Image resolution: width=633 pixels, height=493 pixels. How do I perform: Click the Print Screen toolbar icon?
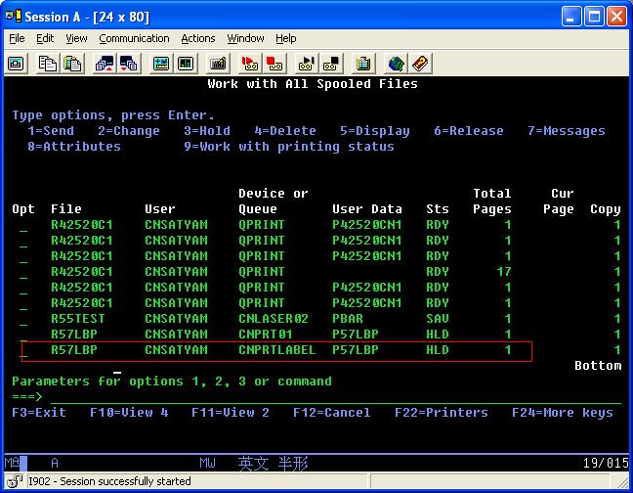(x=16, y=64)
